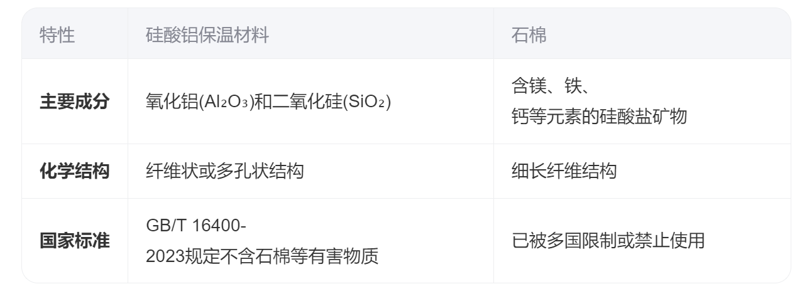Click the 2023规定不含石棉等有害物质 text line

tap(261, 256)
